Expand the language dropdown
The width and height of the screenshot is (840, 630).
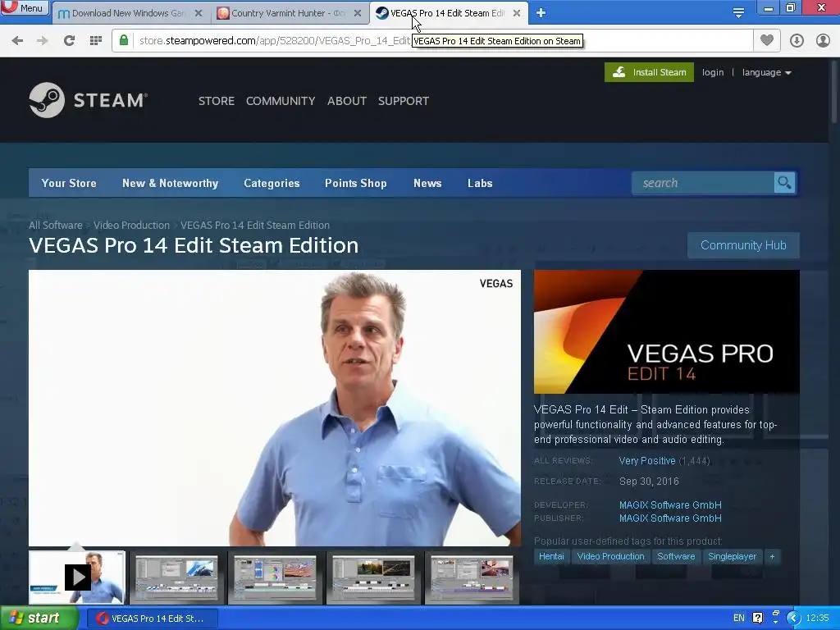[x=767, y=72]
